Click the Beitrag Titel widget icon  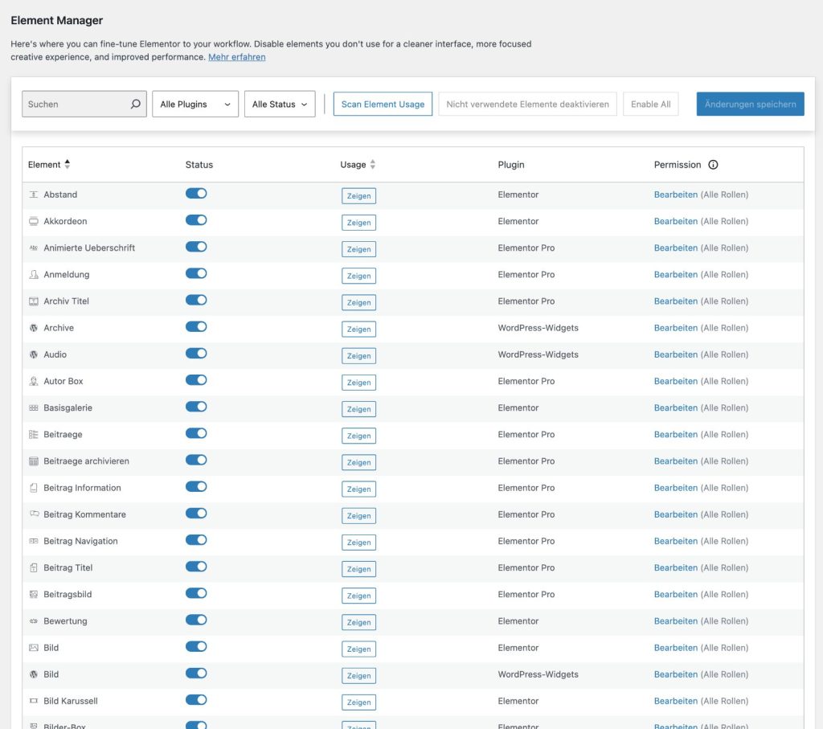[x=34, y=568]
